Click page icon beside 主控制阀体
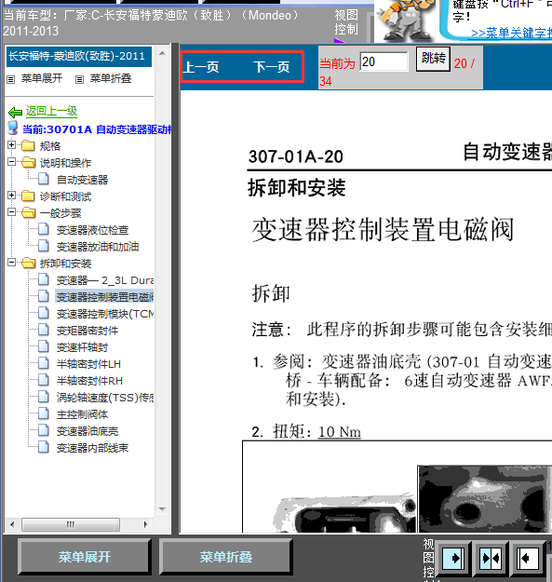Image resolution: width=552 pixels, height=582 pixels. 44,413
